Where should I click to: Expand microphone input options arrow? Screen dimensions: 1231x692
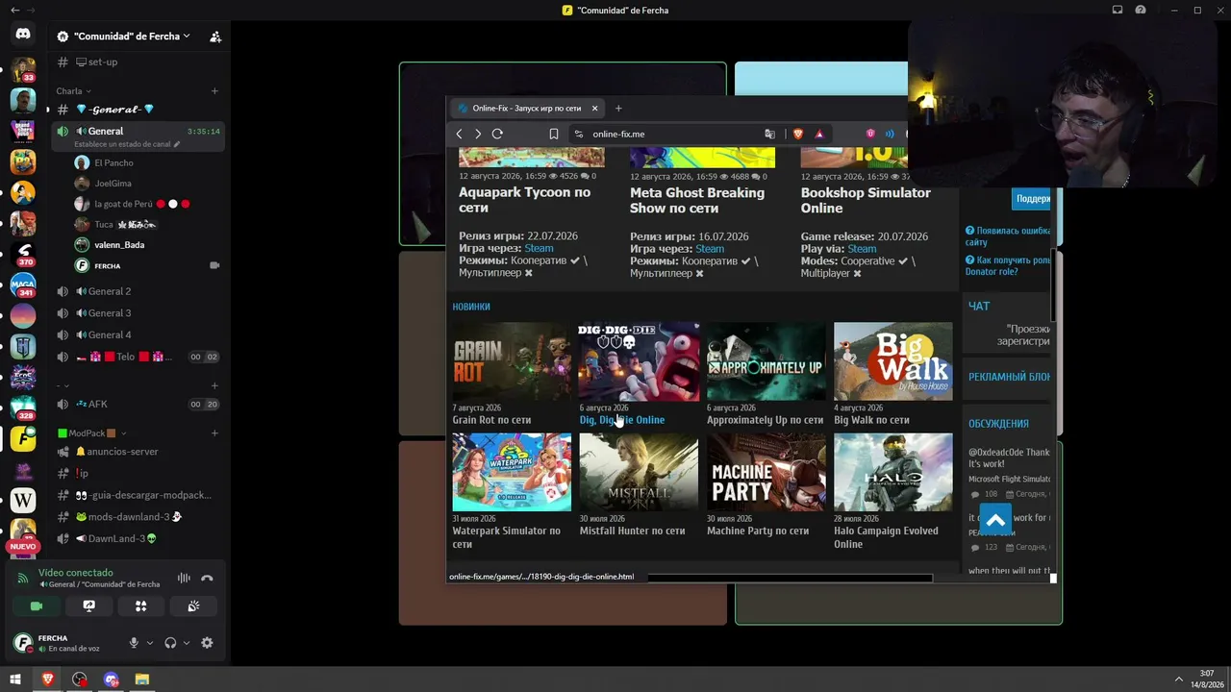[x=150, y=643]
